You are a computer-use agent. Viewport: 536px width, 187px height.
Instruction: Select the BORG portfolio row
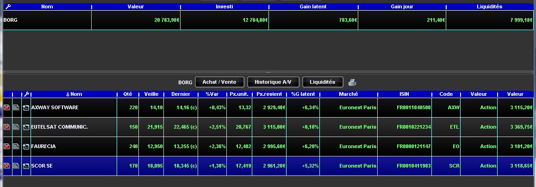(268, 20)
